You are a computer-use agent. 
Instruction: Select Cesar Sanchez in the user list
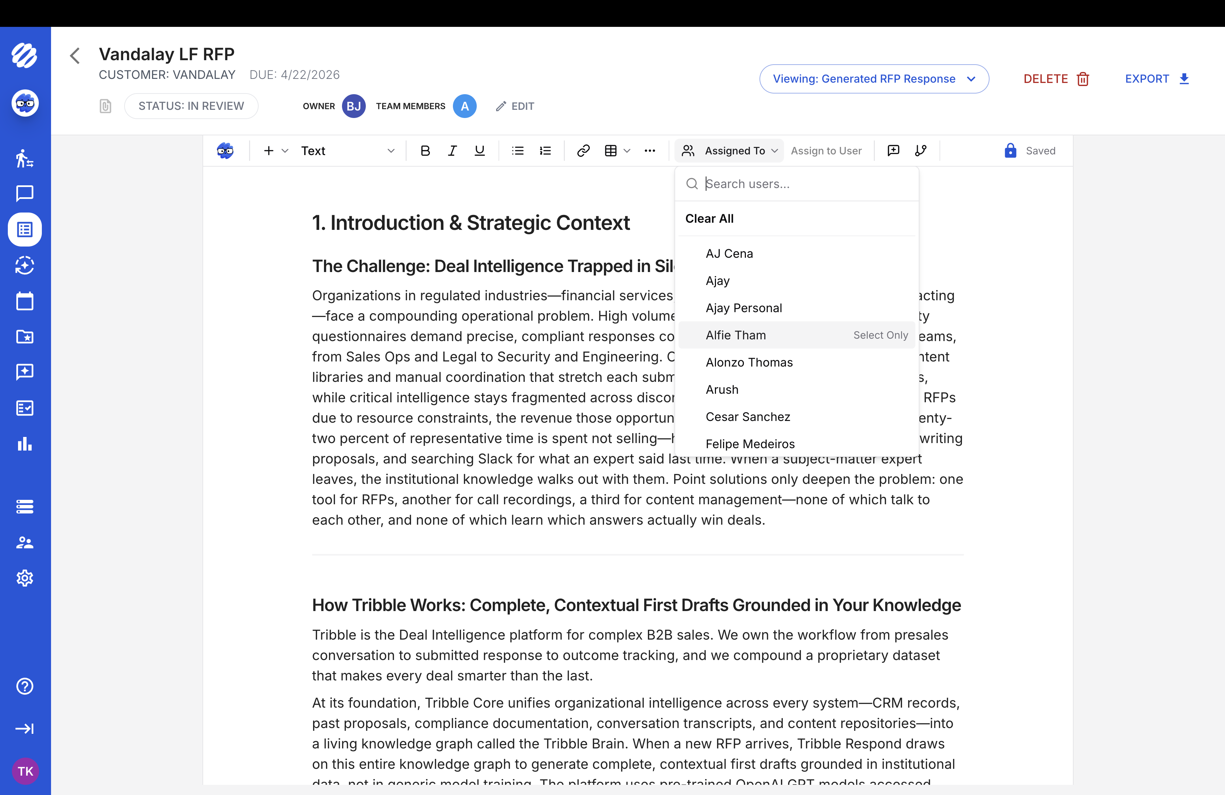click(x=797, y=417)
